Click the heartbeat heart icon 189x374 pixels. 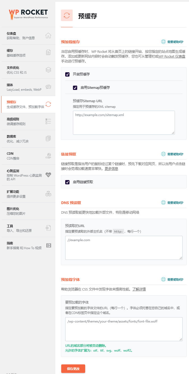pyautogui.click(x=48, y=175)
